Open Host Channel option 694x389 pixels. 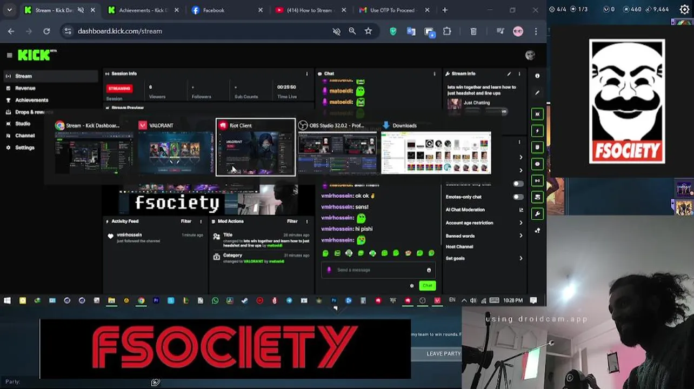pos(459,247)
